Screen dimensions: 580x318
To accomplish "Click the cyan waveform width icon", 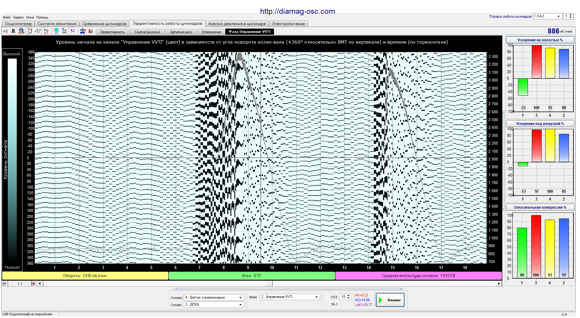I will coord(56,31).
